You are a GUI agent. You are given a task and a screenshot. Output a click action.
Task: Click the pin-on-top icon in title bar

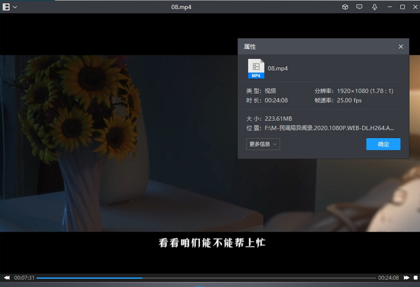tap(374, 7)
